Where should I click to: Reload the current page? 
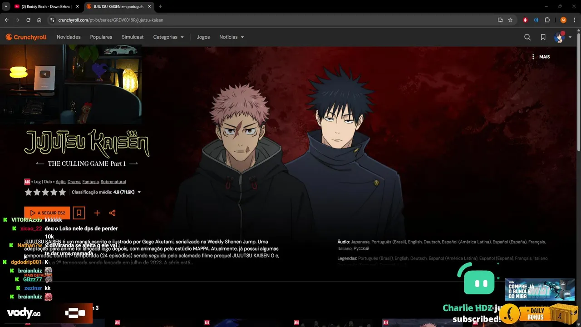tap(28, 20)
